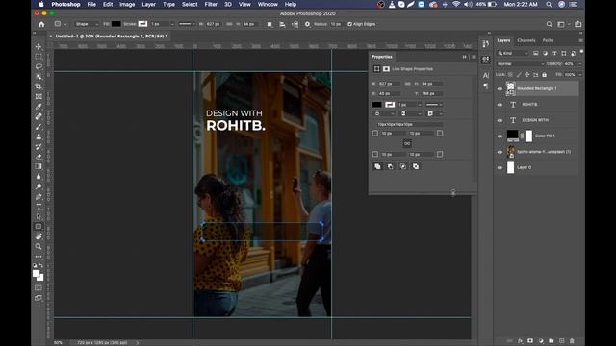Select the Rectangular Marquee tool
Screen dimensions: 616x346
tap(38, 57)
